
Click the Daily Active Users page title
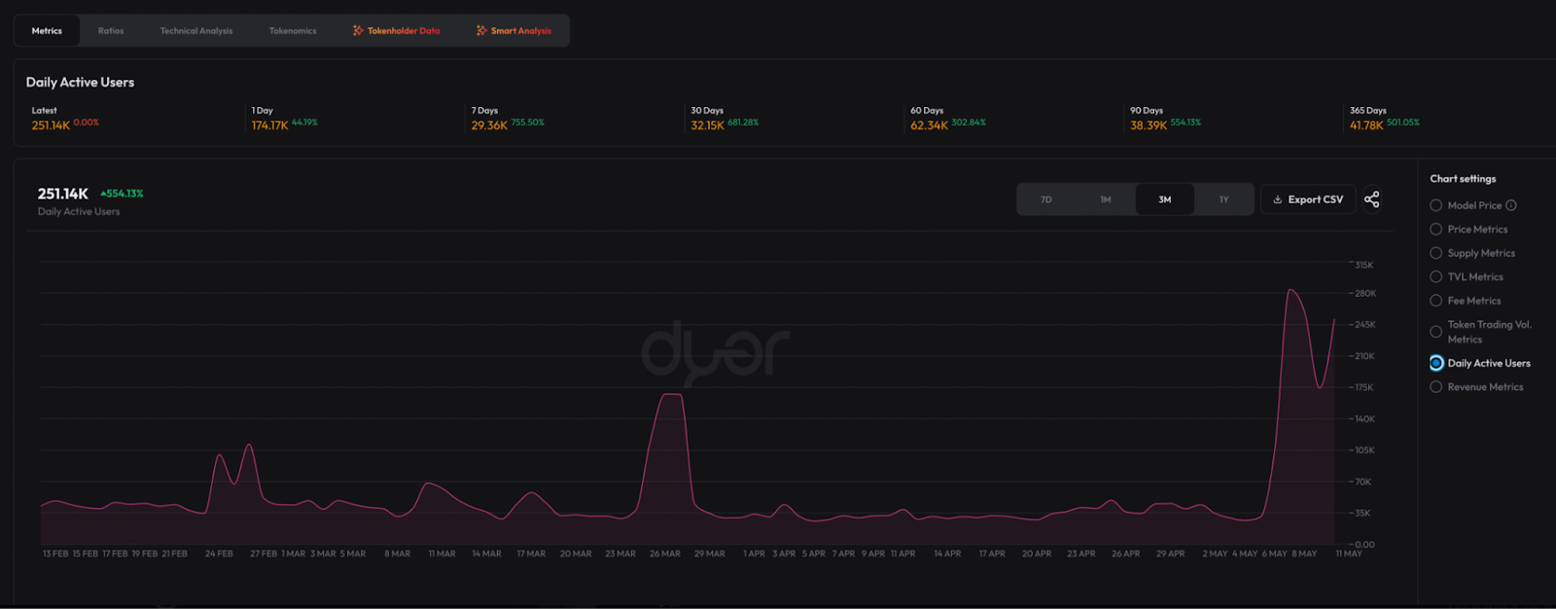80,83
